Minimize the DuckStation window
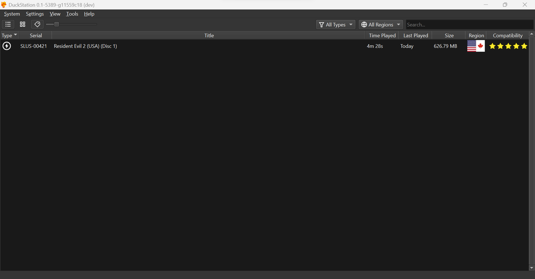This screenshot has height=279, width=535. tap(486, 4)
